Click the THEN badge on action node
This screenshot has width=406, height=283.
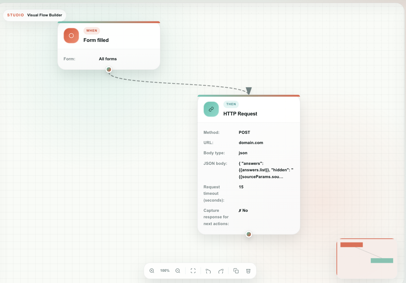point(231,104)
